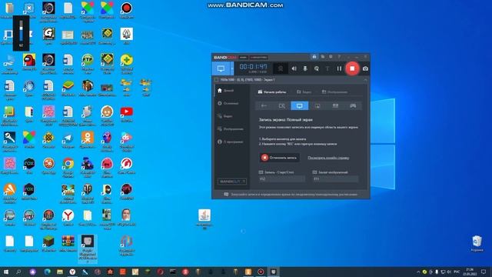Open the Home section in Bandicam sidebar

click(225, 91)
